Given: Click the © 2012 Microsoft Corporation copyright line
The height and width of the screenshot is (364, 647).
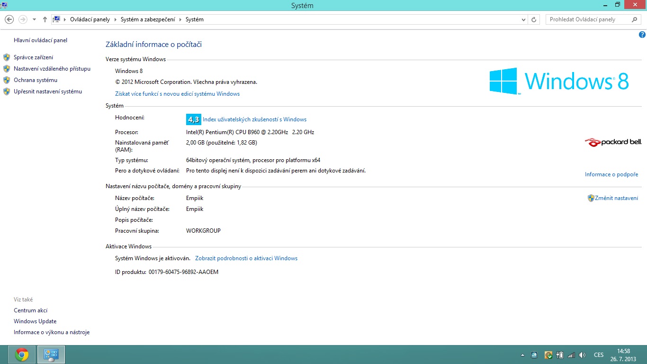Looking at the screenshot, I should 186,82.
